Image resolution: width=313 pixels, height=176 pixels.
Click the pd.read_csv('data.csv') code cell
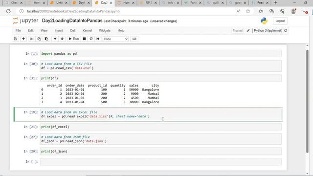(161, 66)
